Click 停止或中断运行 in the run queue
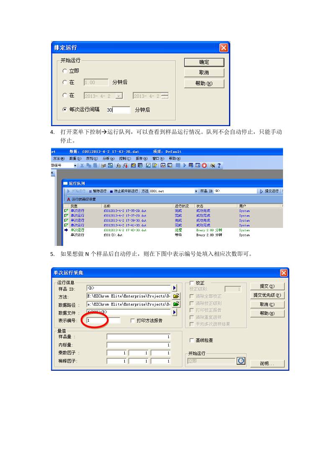The height and width of the screenshot is (470, 332). (124, 191)
